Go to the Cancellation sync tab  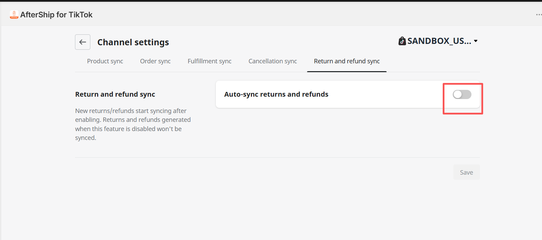[273, 61]
